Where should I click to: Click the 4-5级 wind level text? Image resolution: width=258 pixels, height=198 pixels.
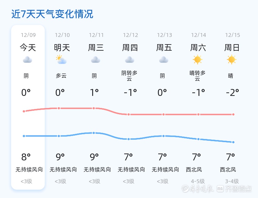197,181
